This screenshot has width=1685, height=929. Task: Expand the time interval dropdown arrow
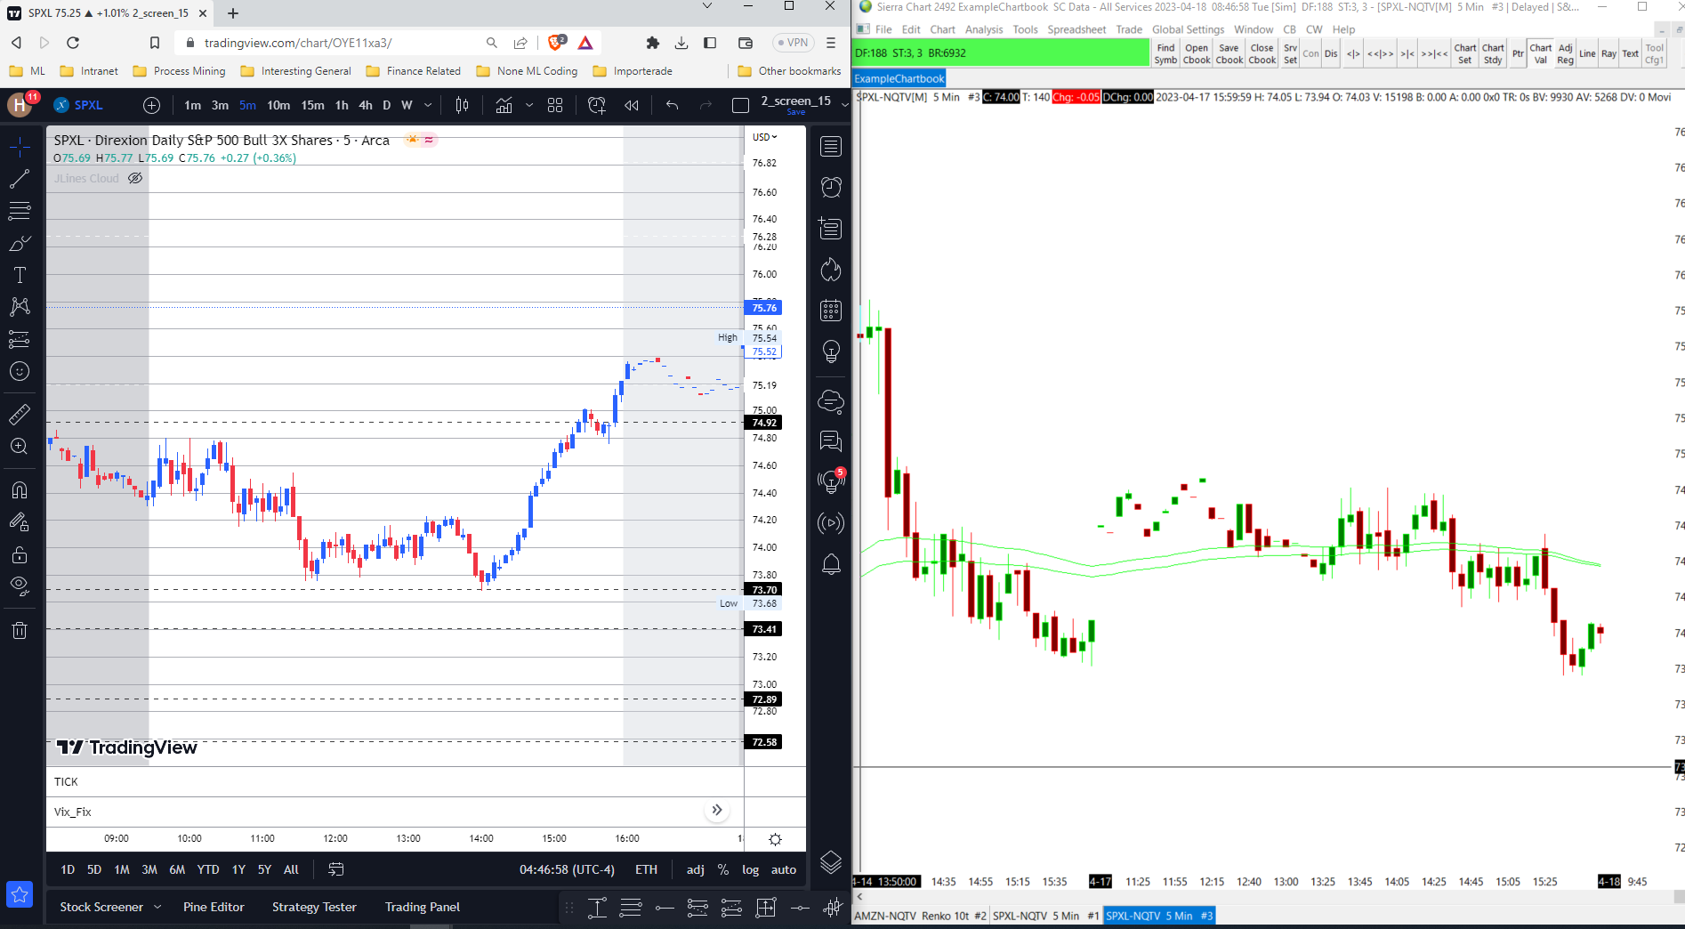[x=428, y=105]
